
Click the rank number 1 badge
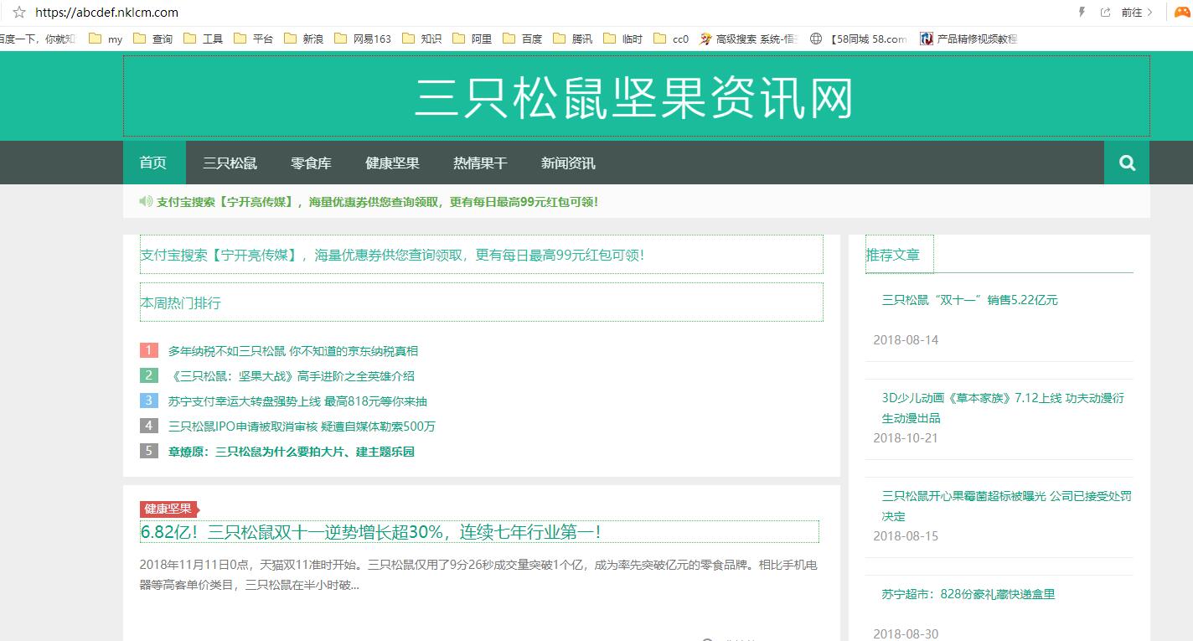[149, 350]
